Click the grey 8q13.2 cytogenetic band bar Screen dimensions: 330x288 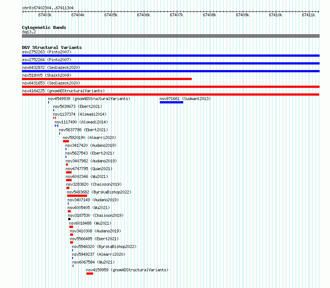click(x=171, y=36)
